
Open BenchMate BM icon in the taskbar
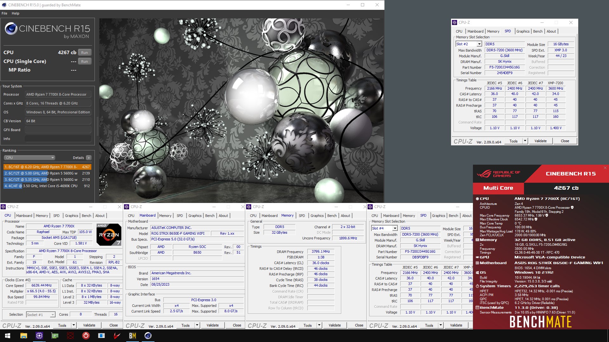133,336
